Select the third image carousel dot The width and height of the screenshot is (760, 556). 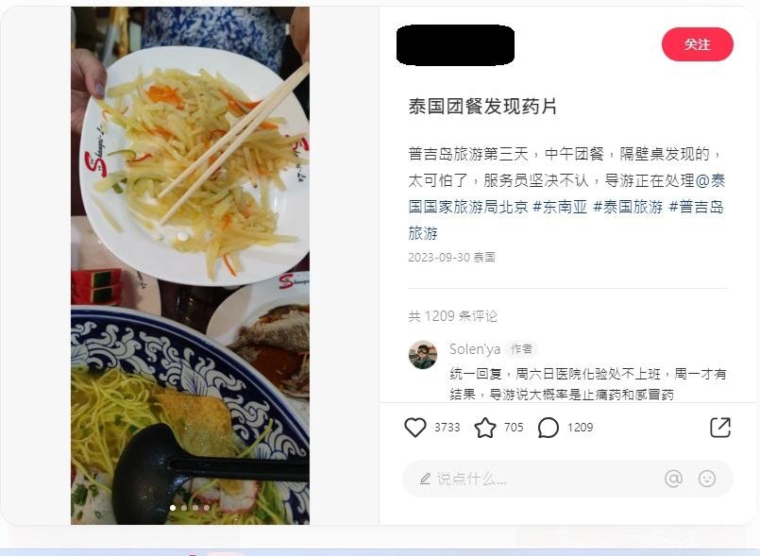click(x=195, y=508)
